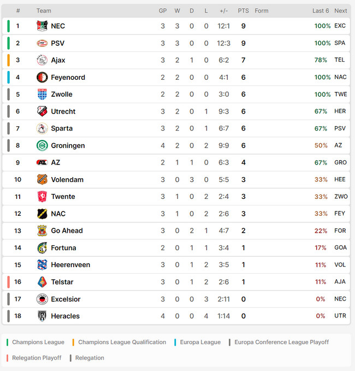Image resolution: width=355 pixels, height=371 pixels.
Task: Click the Heracles club crest
Action: point(42,316)
